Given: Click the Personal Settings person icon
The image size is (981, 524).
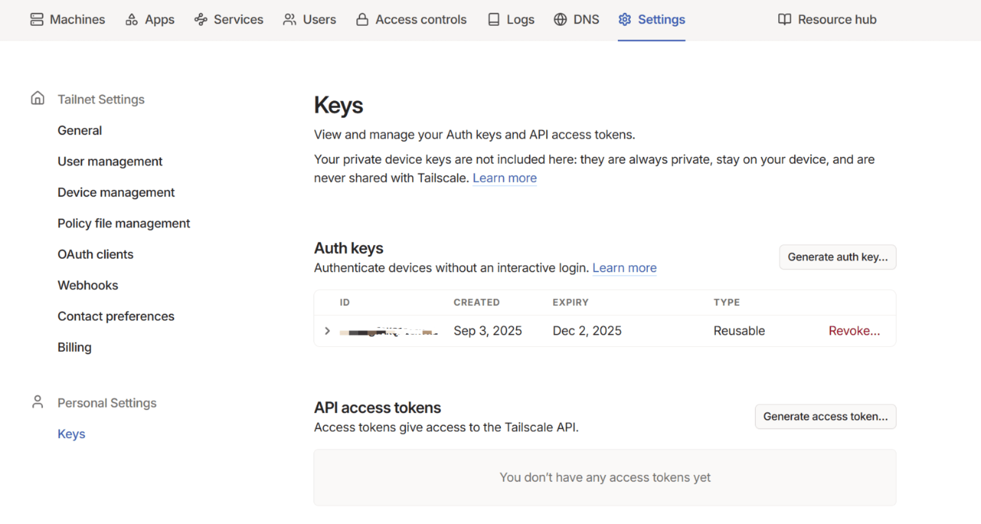Looking at the screenshot, I should click(38, 402).
